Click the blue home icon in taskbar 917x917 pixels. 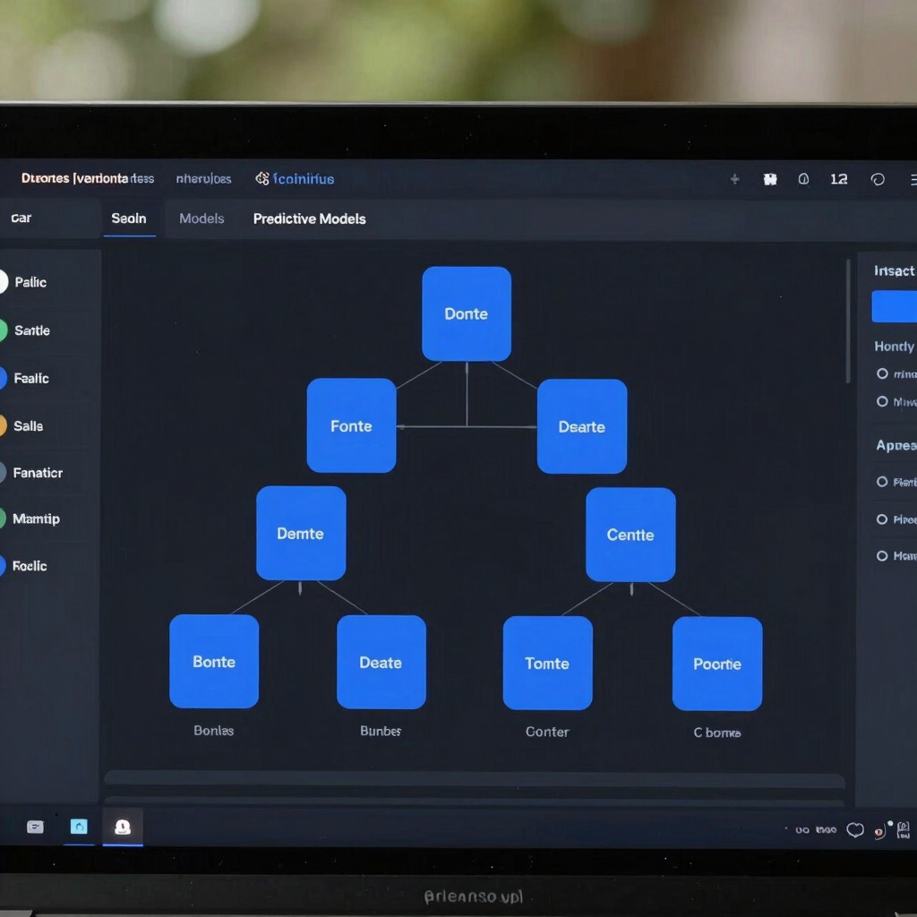[x=79, y=827]
